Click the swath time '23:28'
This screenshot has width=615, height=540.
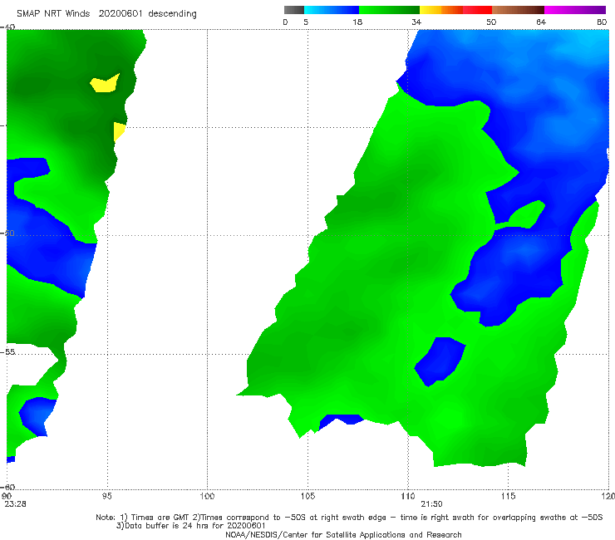15,504
